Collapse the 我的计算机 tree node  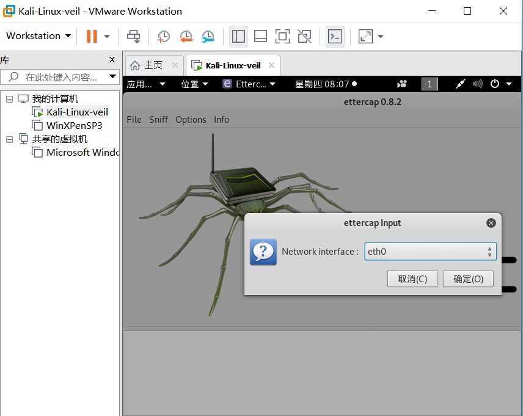click(x=10, y=99)
